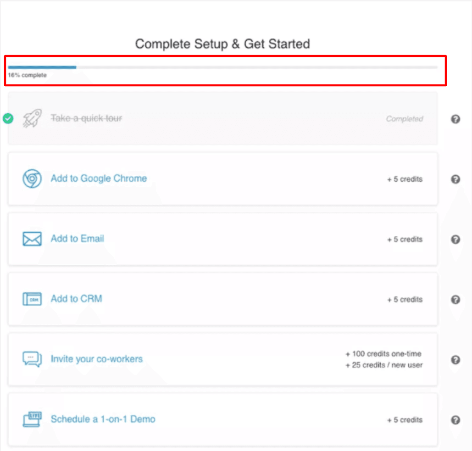Click the chat bubble icon for inviting co-workers
The width and height of the screenshot is (472, 451).
click(x=31, y=359)
